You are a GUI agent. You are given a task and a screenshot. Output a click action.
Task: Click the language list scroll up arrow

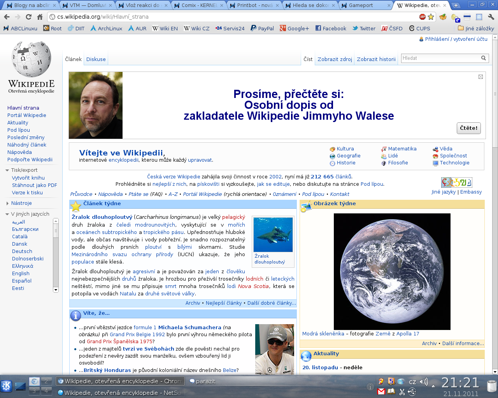pyautogui.click(x=56, y=221)
